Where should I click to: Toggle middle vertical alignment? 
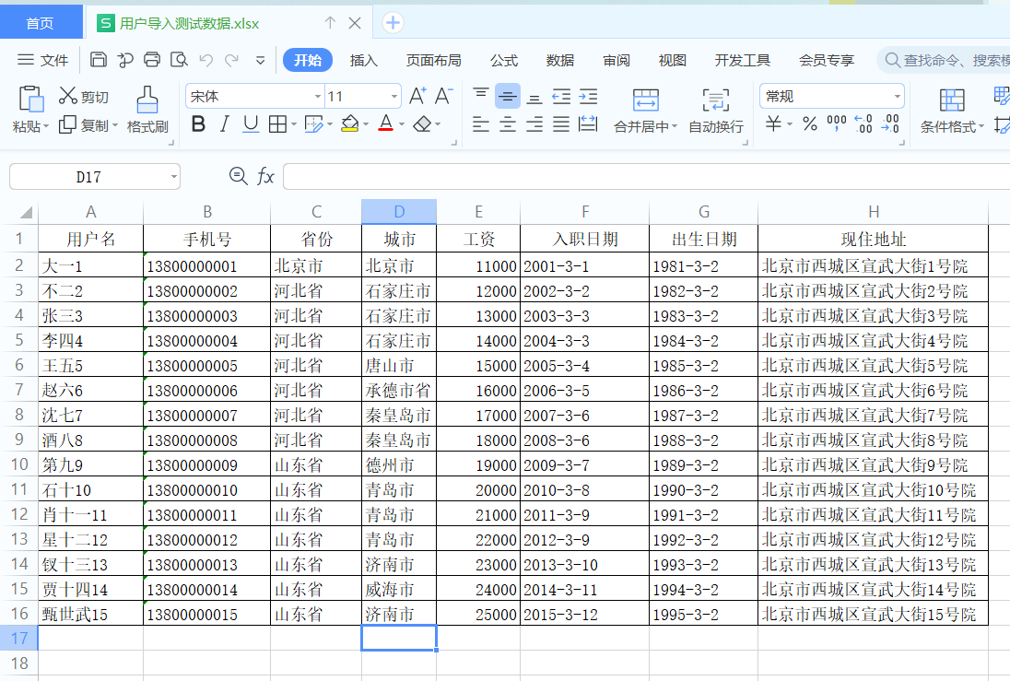tap(508, 97)
